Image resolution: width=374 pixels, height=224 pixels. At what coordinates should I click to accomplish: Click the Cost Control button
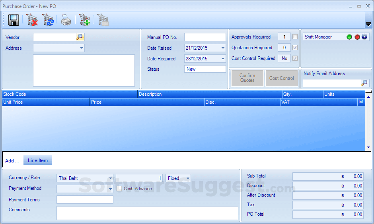pyautogui.click(x=281, y=78)
